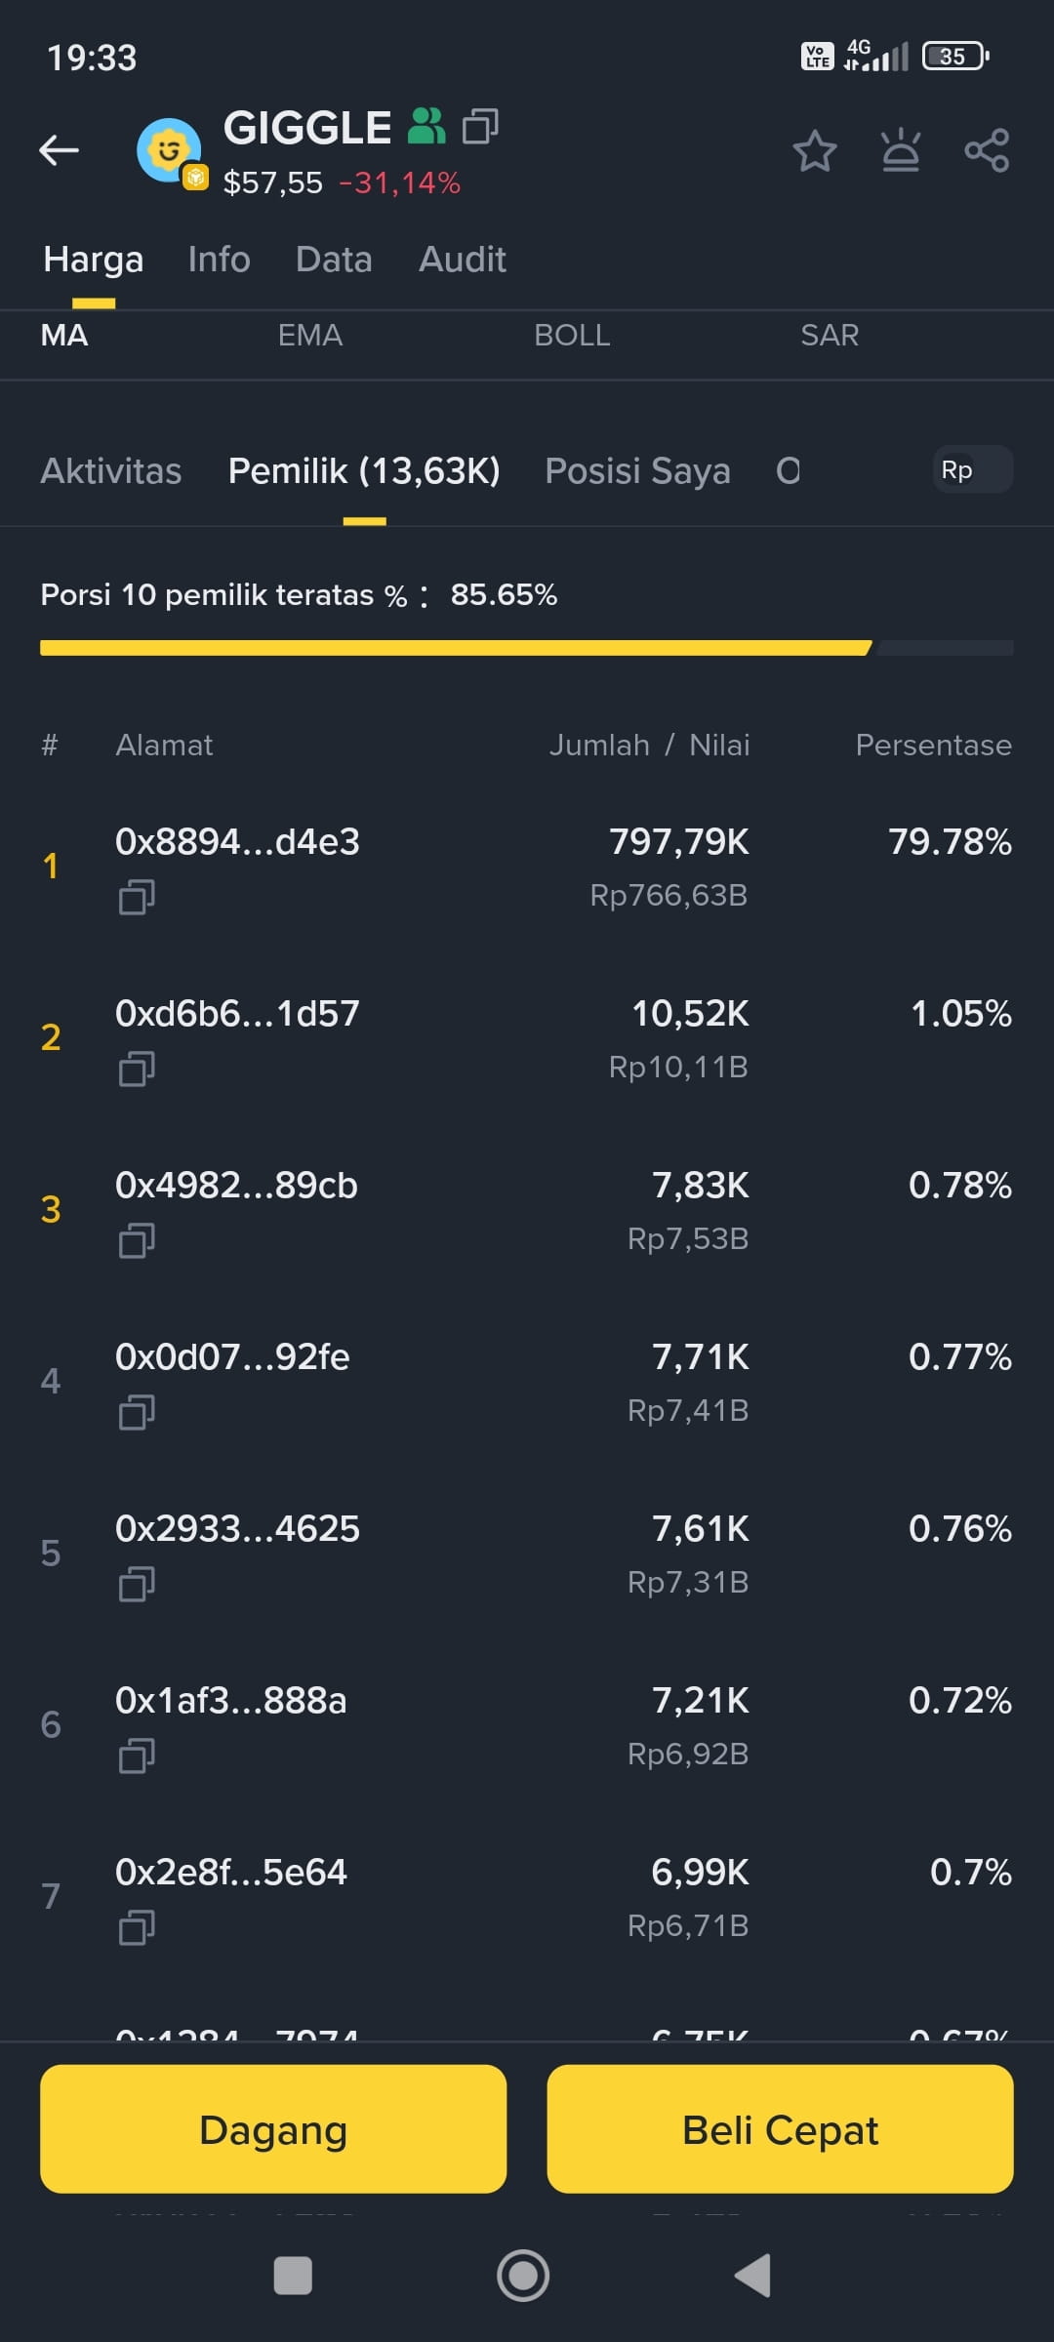1054x2342 pixels.
Task: Copy address 0xd6b6...1d57
Action: click(137, 1069)
